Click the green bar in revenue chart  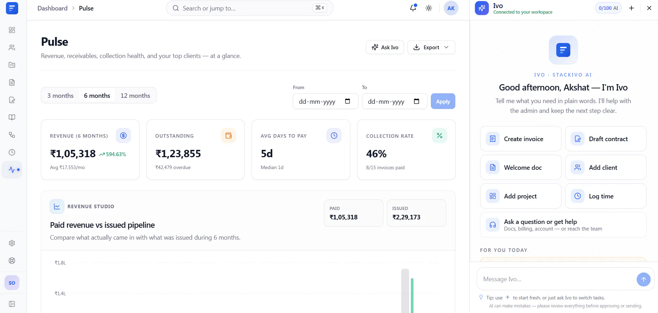click(412, 296)
